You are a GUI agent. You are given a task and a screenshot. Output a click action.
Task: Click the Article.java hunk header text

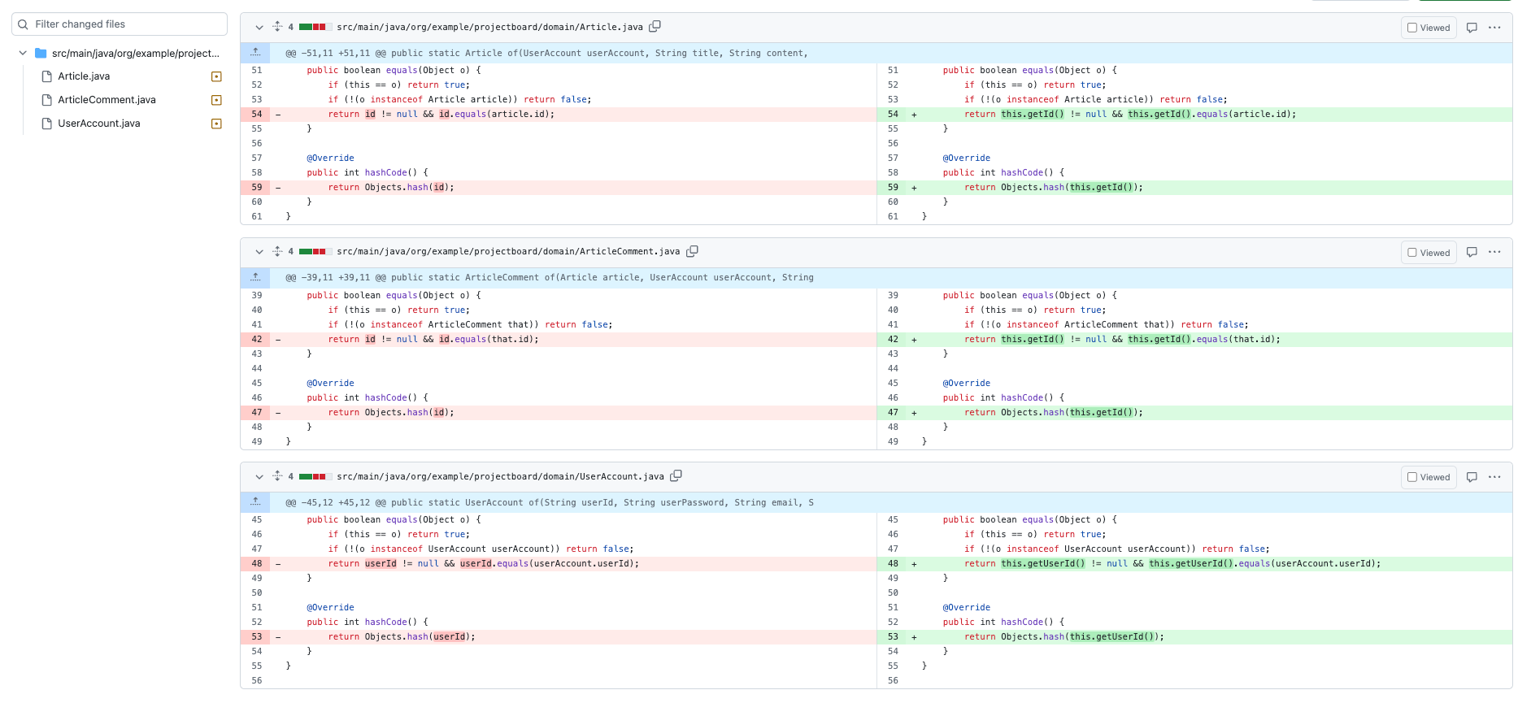546,53
